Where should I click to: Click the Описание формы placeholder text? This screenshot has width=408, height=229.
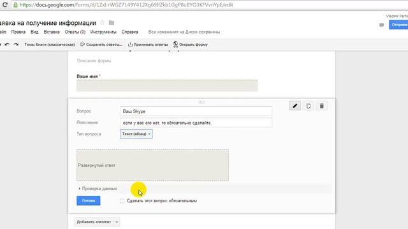point(94,61)
